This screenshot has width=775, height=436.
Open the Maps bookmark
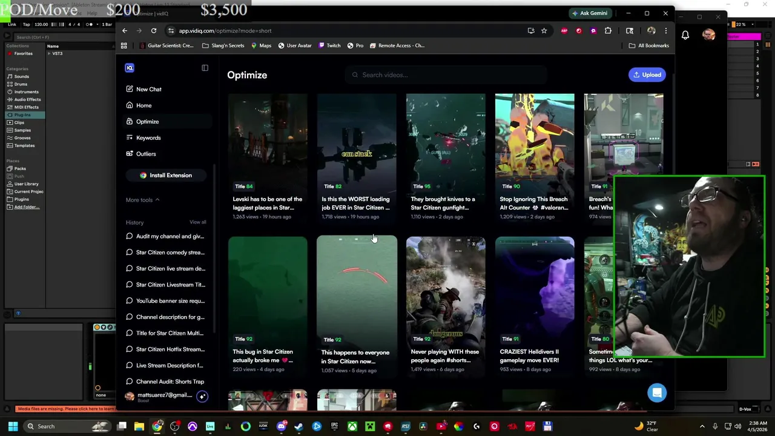(261, 45)
